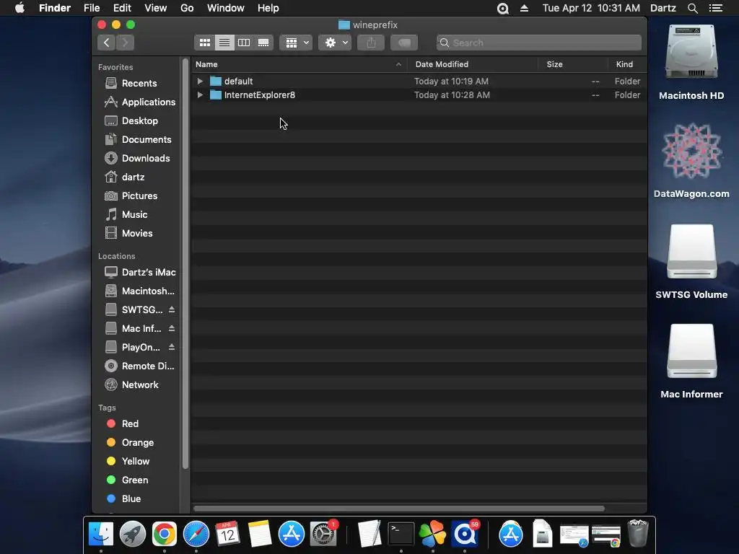Select the Green tag
This screenshot has height=554, width=739.
click(136, 480)
